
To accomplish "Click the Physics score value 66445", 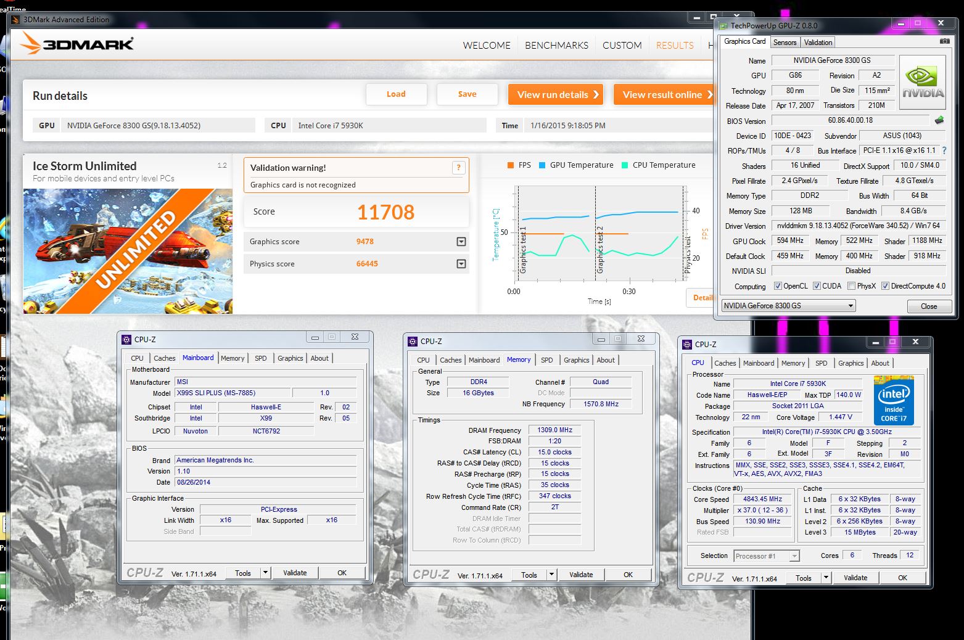I will coord(367,264).
